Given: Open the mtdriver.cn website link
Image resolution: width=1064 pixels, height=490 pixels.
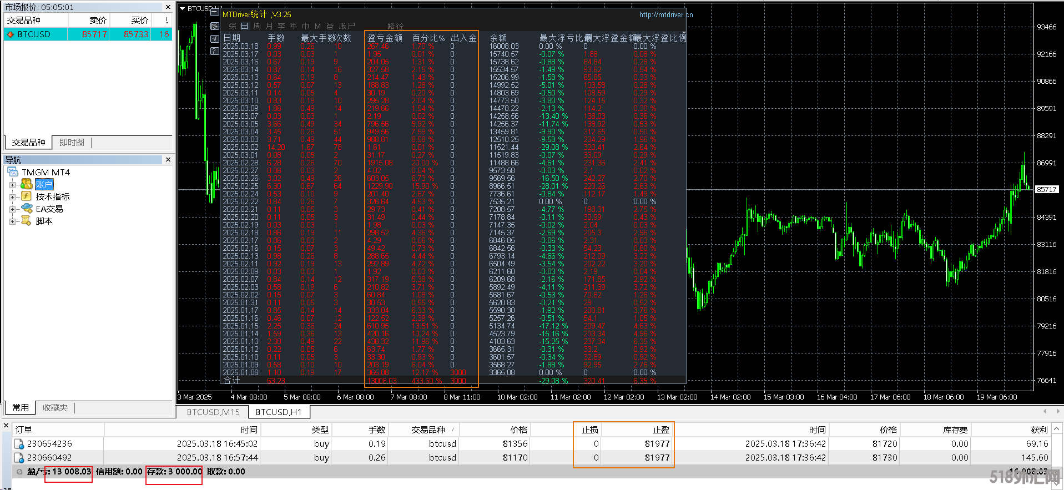Looking at the screenshot, I should pos(665,15).
